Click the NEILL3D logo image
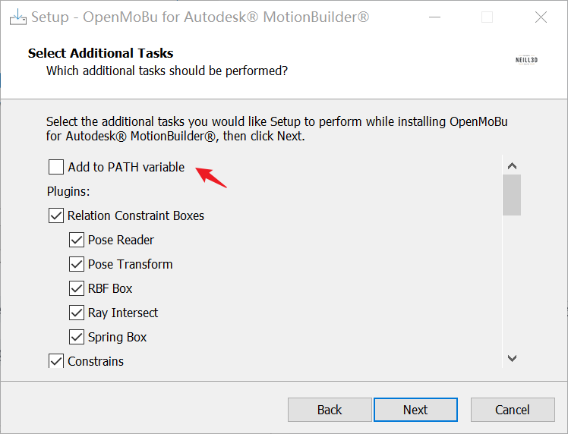This screenshot has height=434, width=568. [x=525, y=60]
